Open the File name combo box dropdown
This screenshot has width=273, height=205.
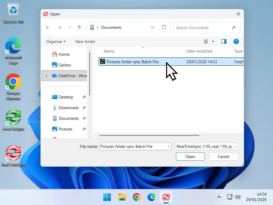(168, 146)
